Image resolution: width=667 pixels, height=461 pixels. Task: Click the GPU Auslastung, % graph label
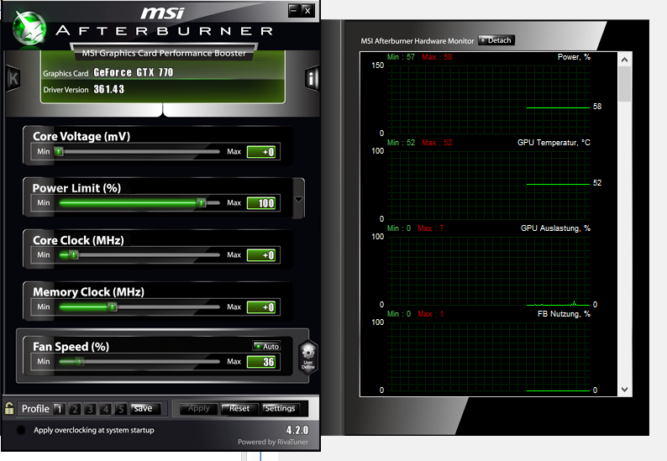(x=555, y=228)
